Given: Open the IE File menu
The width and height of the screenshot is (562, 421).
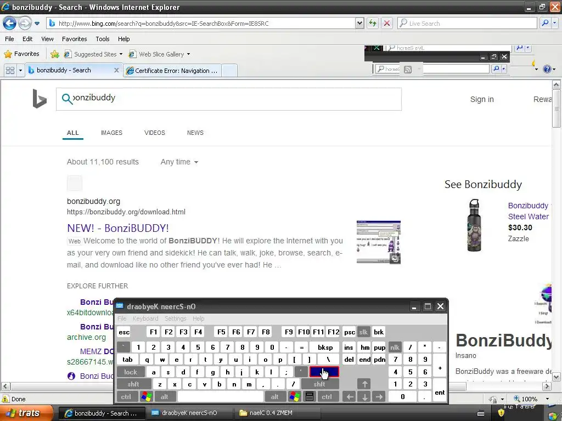Looking at the screenshot, I should click(x=10, y=39).
